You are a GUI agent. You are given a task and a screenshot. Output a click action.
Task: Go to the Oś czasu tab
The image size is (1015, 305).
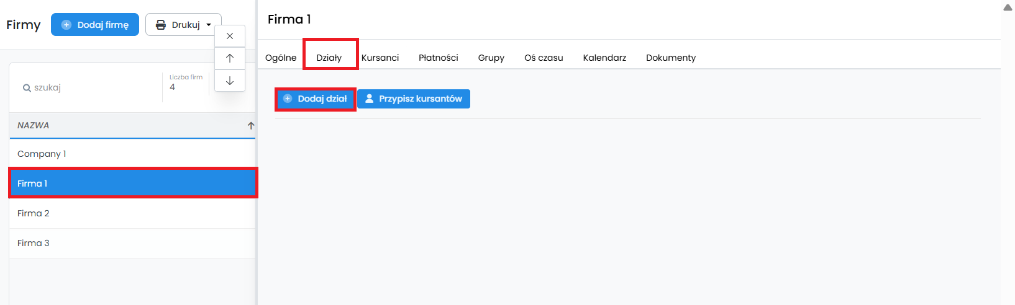544,58
